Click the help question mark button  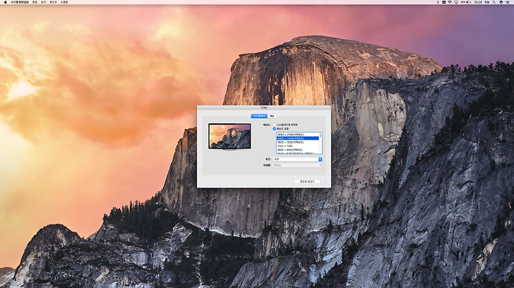point(325,181)
